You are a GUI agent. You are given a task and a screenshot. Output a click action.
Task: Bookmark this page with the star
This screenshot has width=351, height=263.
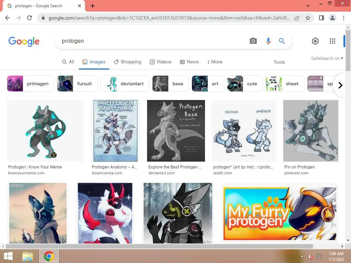coord(308,18)
